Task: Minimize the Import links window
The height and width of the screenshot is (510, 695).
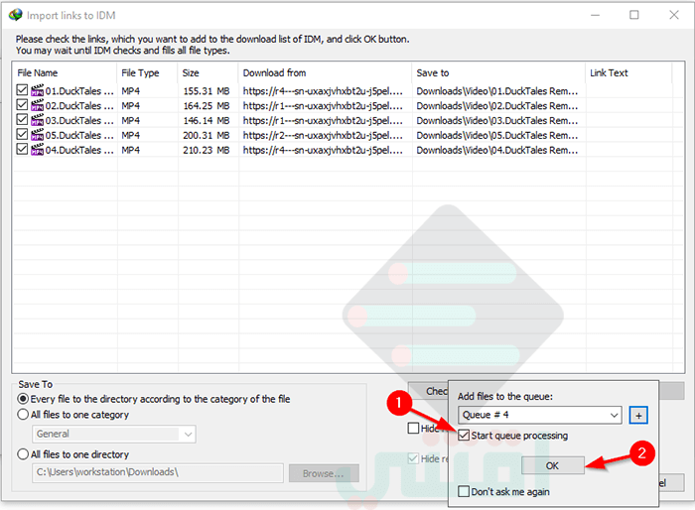Action: click(x=596, y=15)
